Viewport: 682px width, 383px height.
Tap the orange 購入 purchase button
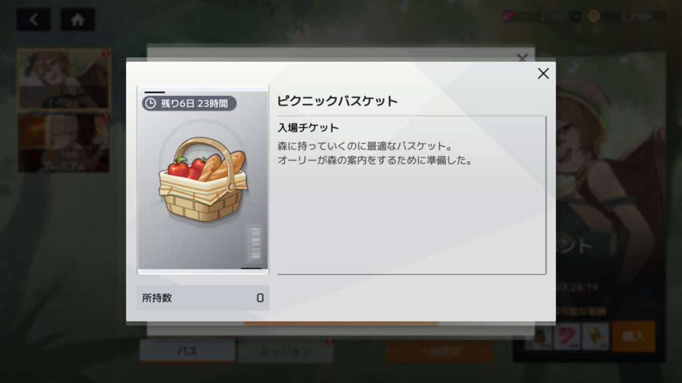click(633, 336)
